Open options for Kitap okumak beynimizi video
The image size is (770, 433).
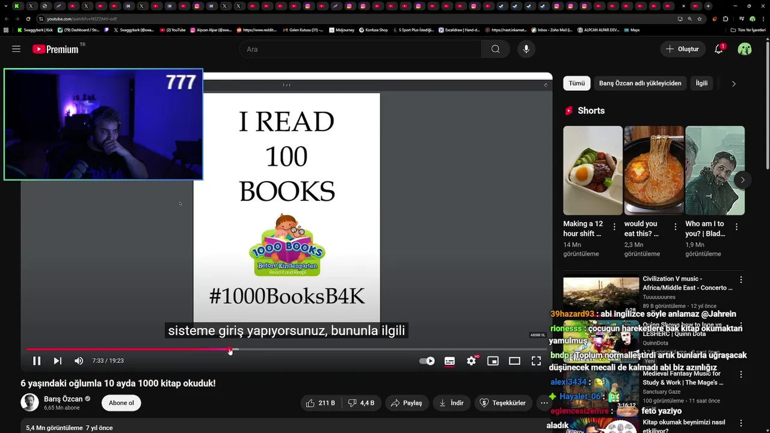point(741,422)
